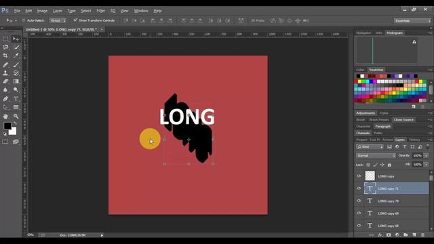Switch to the Channels tab
The image size is (434, 244).
click(x=363, y=133)
